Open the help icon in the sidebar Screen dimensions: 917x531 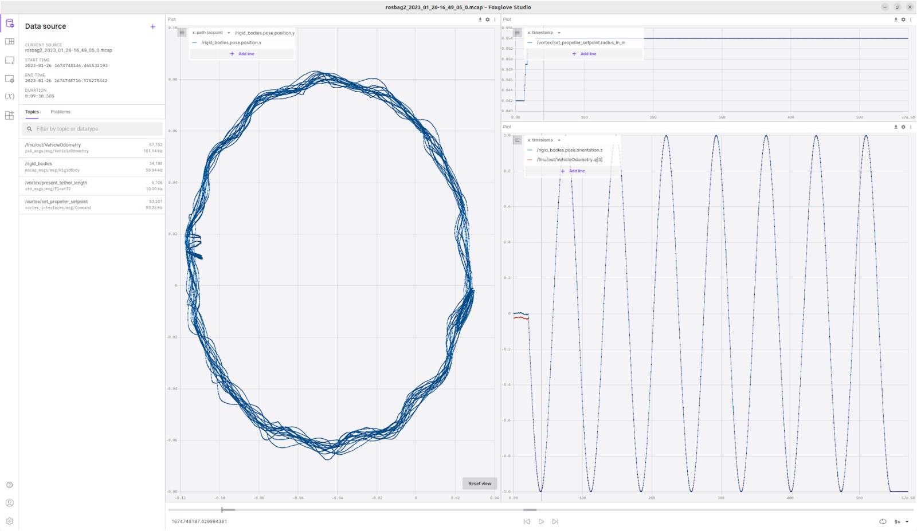pyautogui.click(x=10, y=485)
